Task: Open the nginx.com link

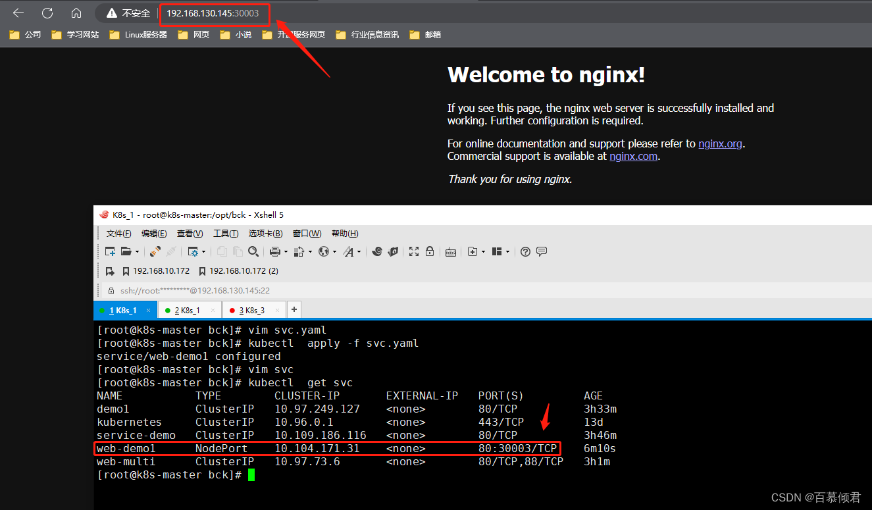Action: tap(633, 156)
